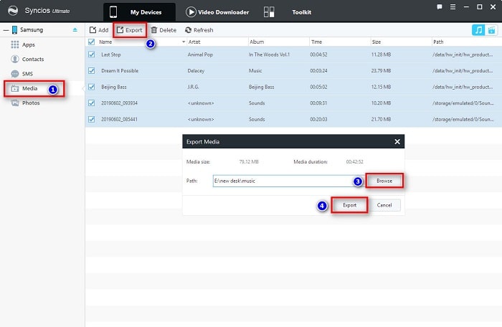
Task: Click Export in Export Media dialog
Action: (x=349, y=205)
